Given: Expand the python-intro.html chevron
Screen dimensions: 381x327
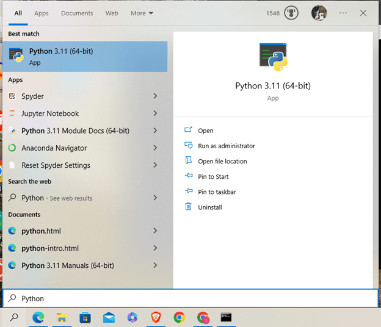Looking at the screenshot, I should (x=155, y=248).
